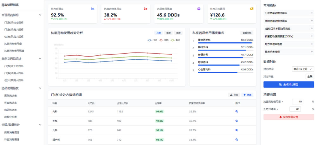Click the 处方合理率 threshold field showing 85

click(x=295, y=109)
